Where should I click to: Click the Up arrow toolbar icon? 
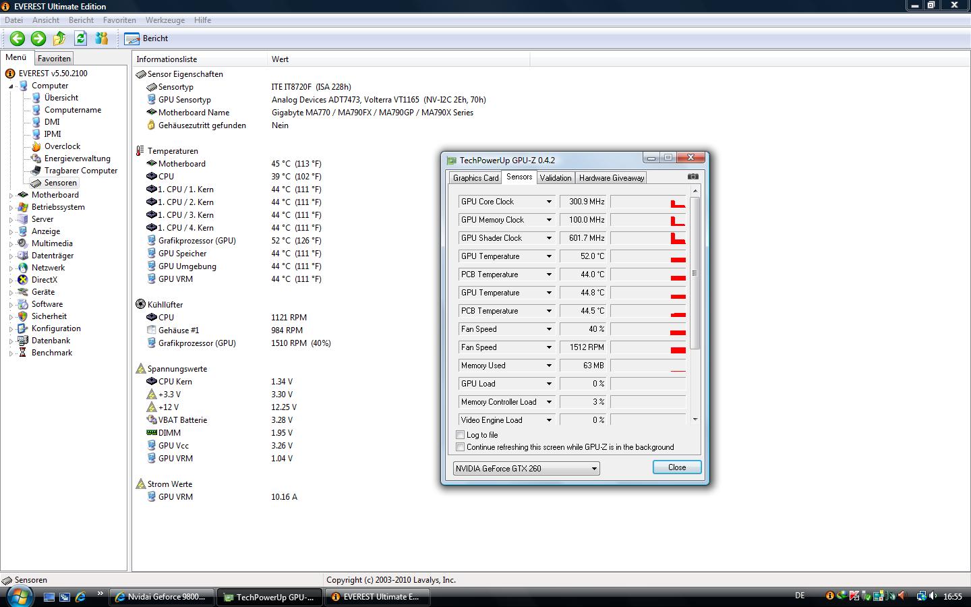coord(59,38)
